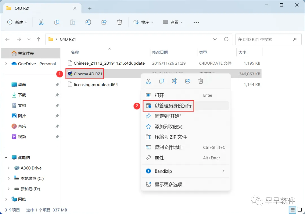Viewport: 305px width, 214px height.
Task: Open the toolbar three-dots more options
Action: 196,22
